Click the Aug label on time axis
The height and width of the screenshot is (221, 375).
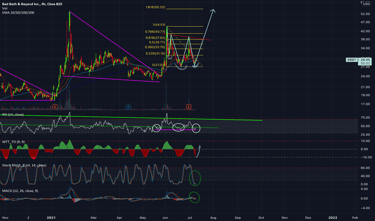pos(213,218)
